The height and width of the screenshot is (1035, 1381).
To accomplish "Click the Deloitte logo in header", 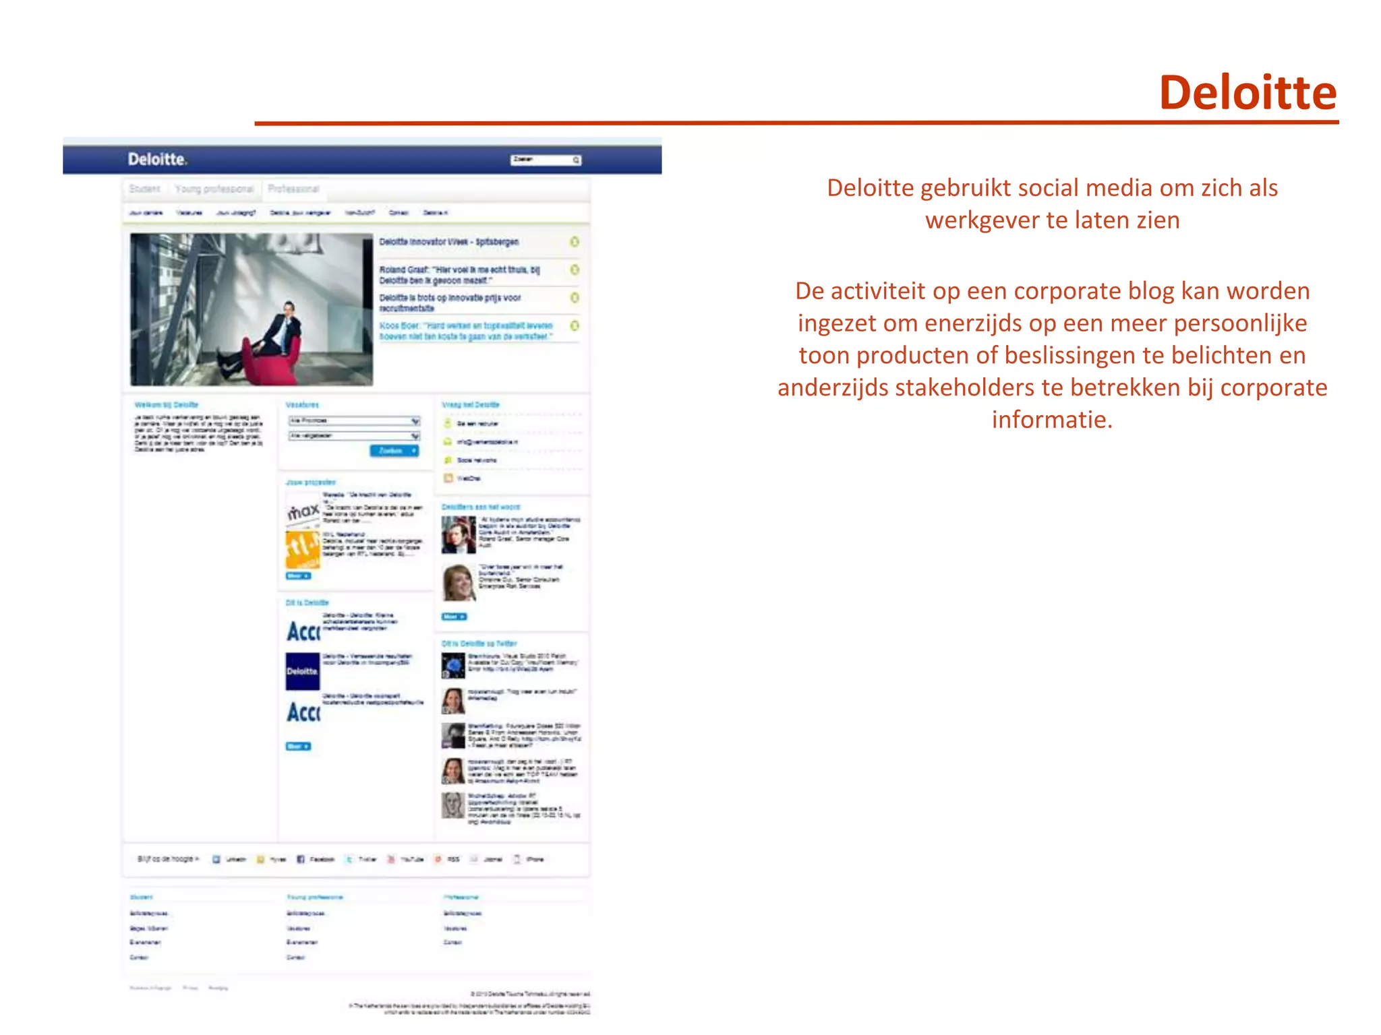I will 157,160.
